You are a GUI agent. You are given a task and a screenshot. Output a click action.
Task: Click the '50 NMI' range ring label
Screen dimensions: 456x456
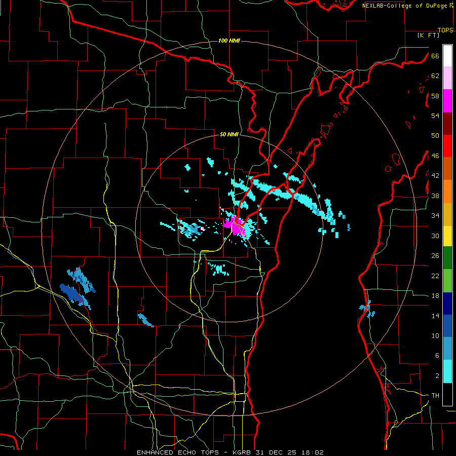(229, 134)
